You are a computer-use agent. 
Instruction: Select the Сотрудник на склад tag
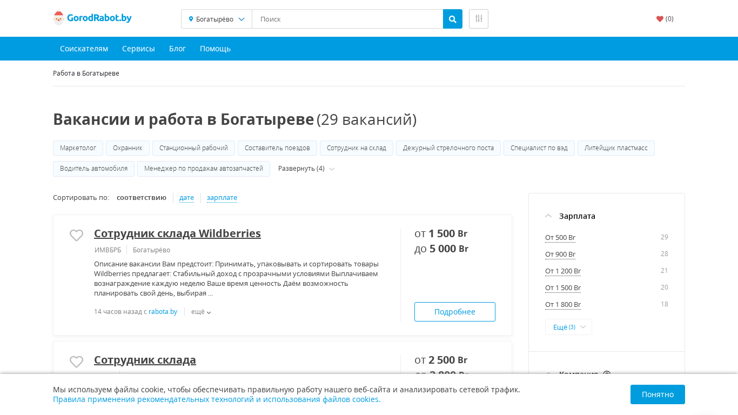tap(357, 148)
